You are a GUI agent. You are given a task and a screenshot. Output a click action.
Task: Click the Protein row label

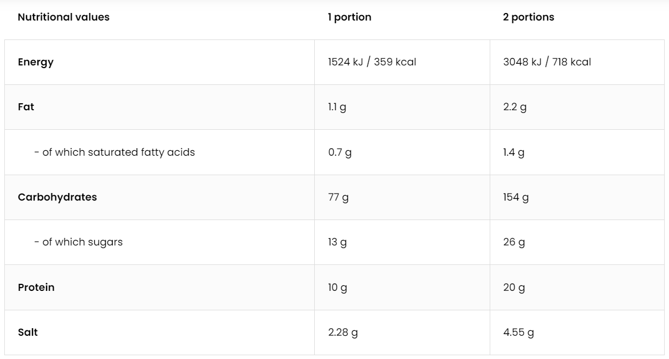pos(36,288)
